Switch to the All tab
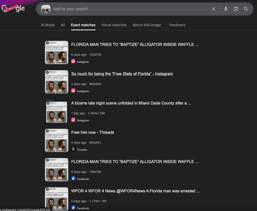The width and height of the screenshot is (257, 211). click(x=63, y=25)
